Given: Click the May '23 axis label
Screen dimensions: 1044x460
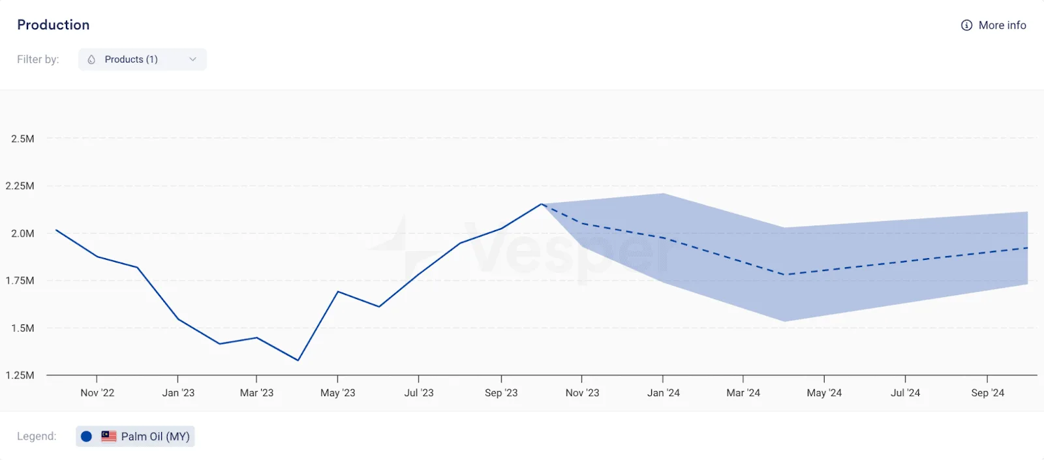Looking at the screenshot, I should click(338, 393).
